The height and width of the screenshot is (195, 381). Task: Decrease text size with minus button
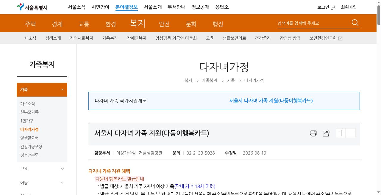(x=351, y=133)
